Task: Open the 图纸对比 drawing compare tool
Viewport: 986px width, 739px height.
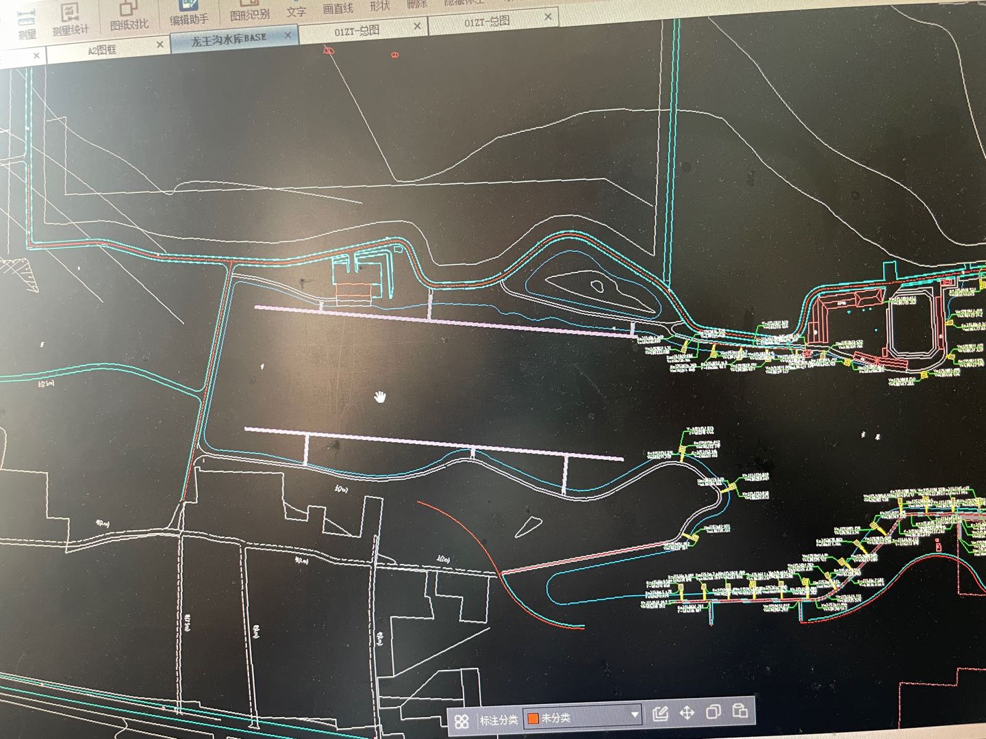Action: (129, 16)
